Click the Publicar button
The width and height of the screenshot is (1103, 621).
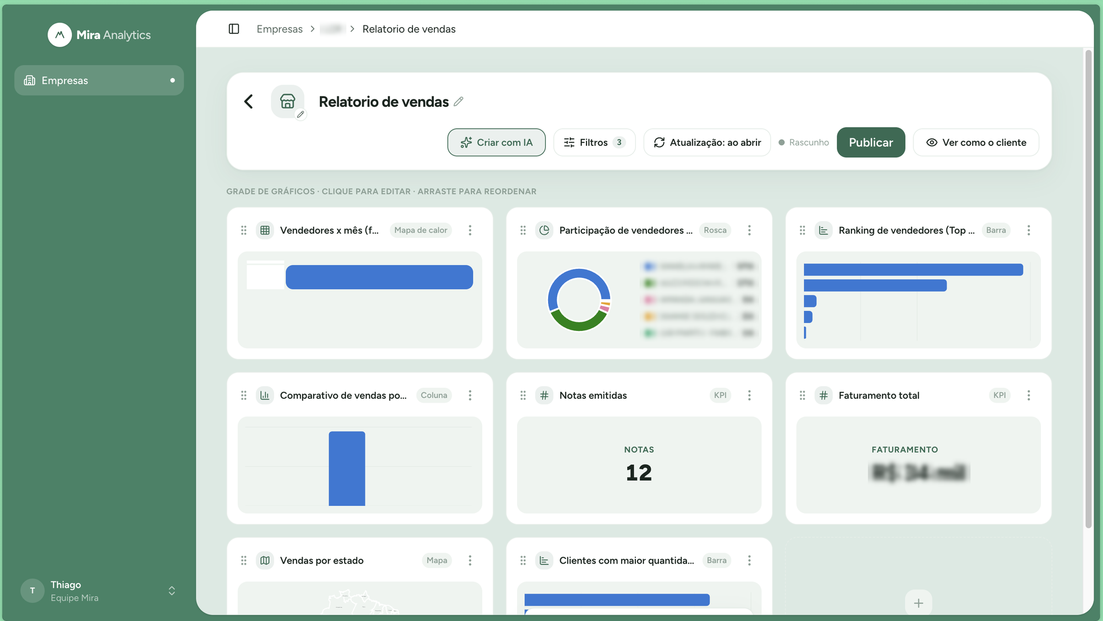click(x=871, y=142)
